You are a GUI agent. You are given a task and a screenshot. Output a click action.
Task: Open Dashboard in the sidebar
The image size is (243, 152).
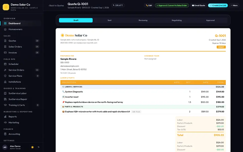click(21, 23)
